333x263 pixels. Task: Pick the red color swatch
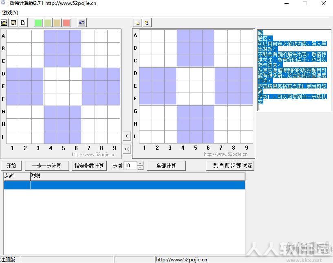66,23
